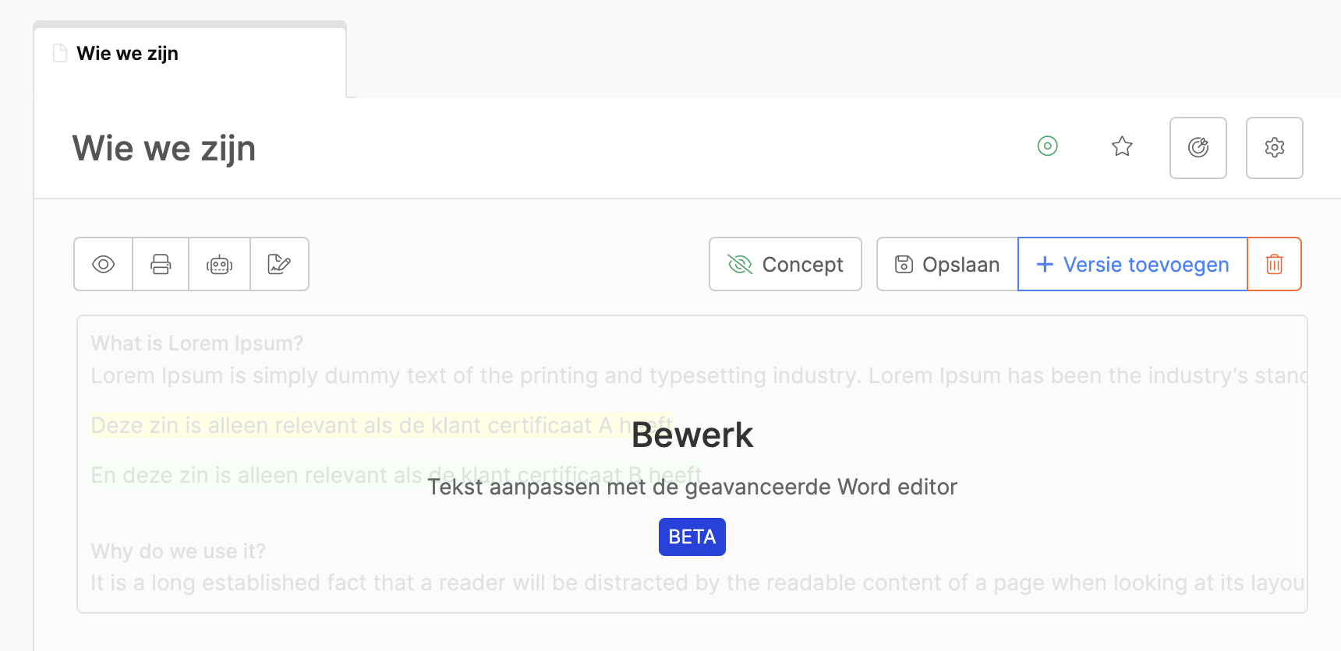This screenshot has height=651, width=1341.
Task: Click the yellow highlighted certificaat A sentence
Action: click(x=382, y=425)
